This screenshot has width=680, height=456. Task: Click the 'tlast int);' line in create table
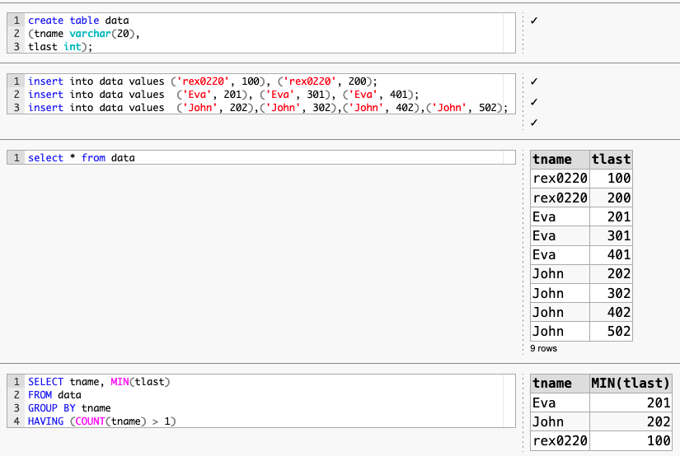60,47
